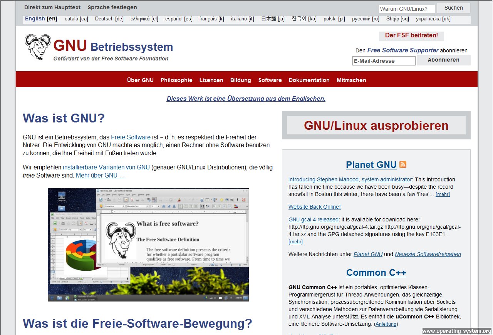Viewport: 493px width, 335px height.
Task: Click the GNU head logo
Action: 38,47
